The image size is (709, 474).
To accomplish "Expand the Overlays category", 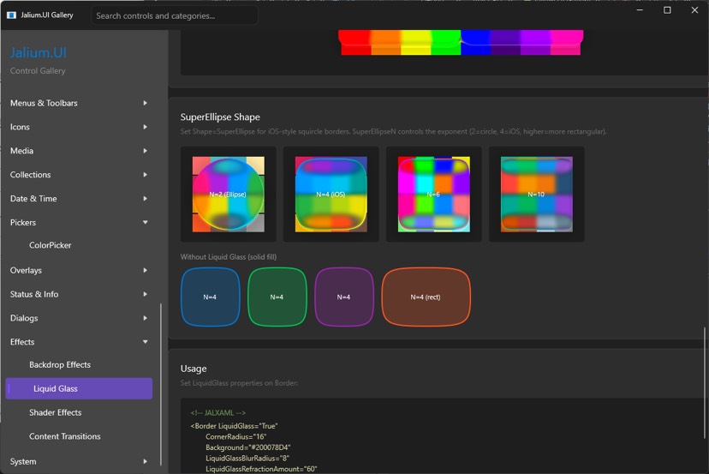I will pos(79,270).
